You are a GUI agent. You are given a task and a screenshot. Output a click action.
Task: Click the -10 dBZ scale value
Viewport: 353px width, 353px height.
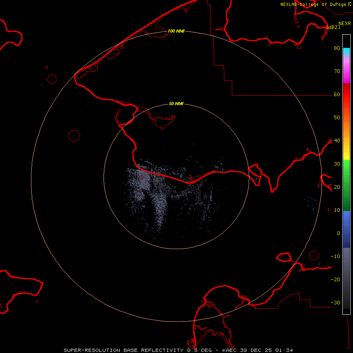click(x=335, y=256)
